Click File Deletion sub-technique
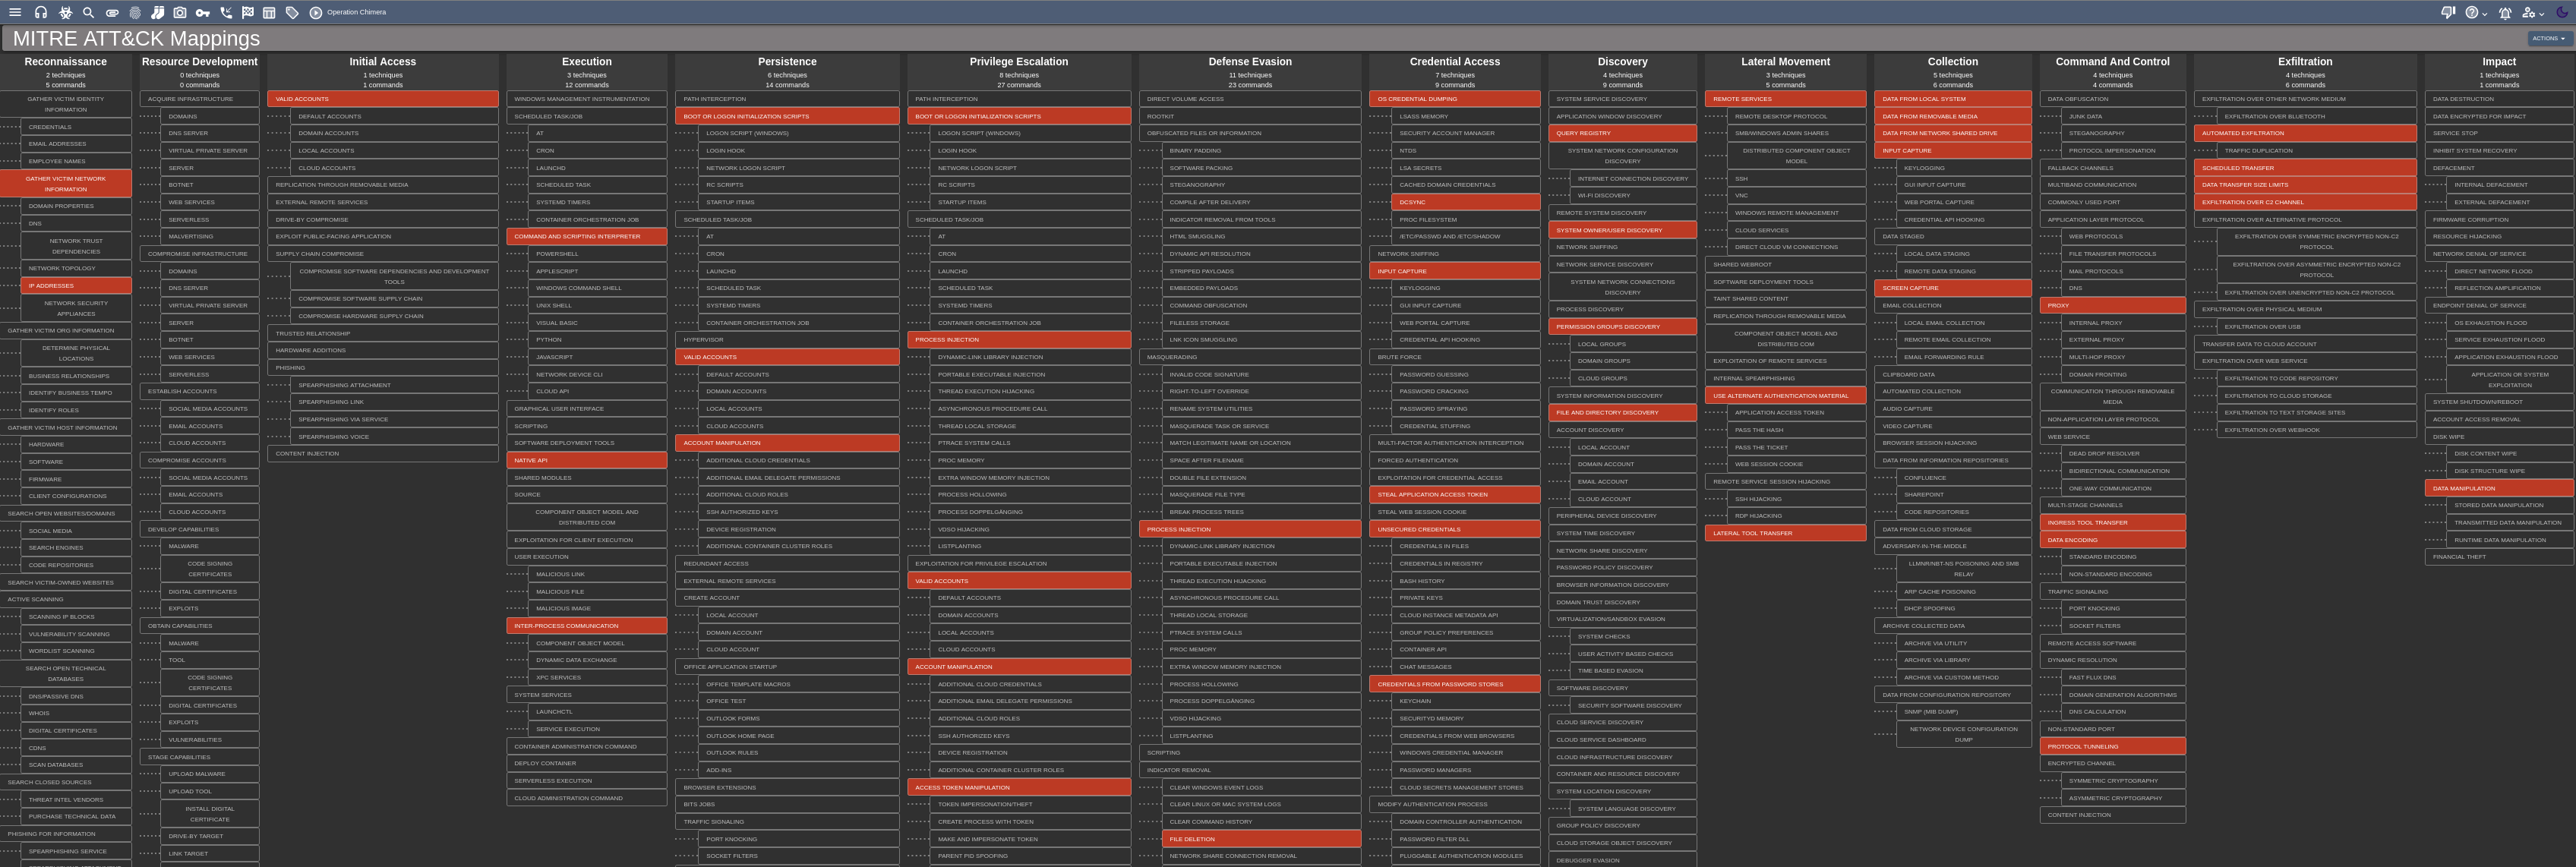Screen dimensions: 2576x867 pos(1261,839)
